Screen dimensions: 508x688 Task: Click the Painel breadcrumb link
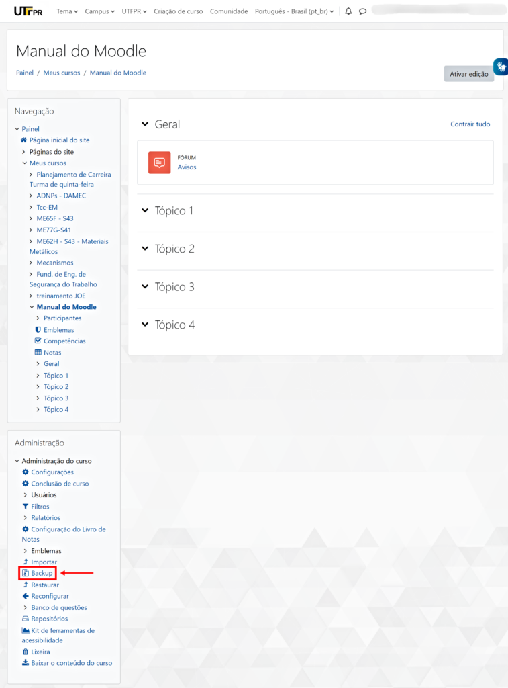(25, 73)
